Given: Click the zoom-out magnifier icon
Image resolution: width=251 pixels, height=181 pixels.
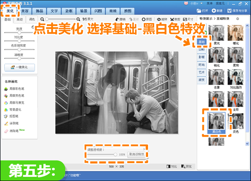Looking at the screenshot, I should point(42,19).
